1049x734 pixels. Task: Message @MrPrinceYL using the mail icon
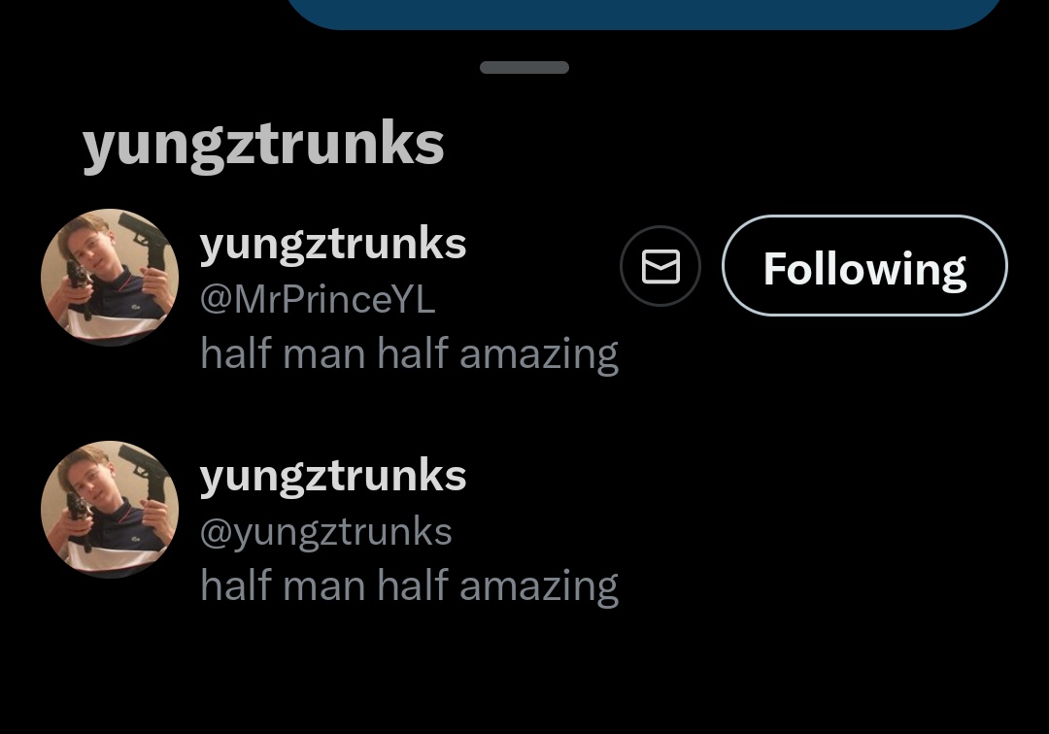tap(660, 266)
